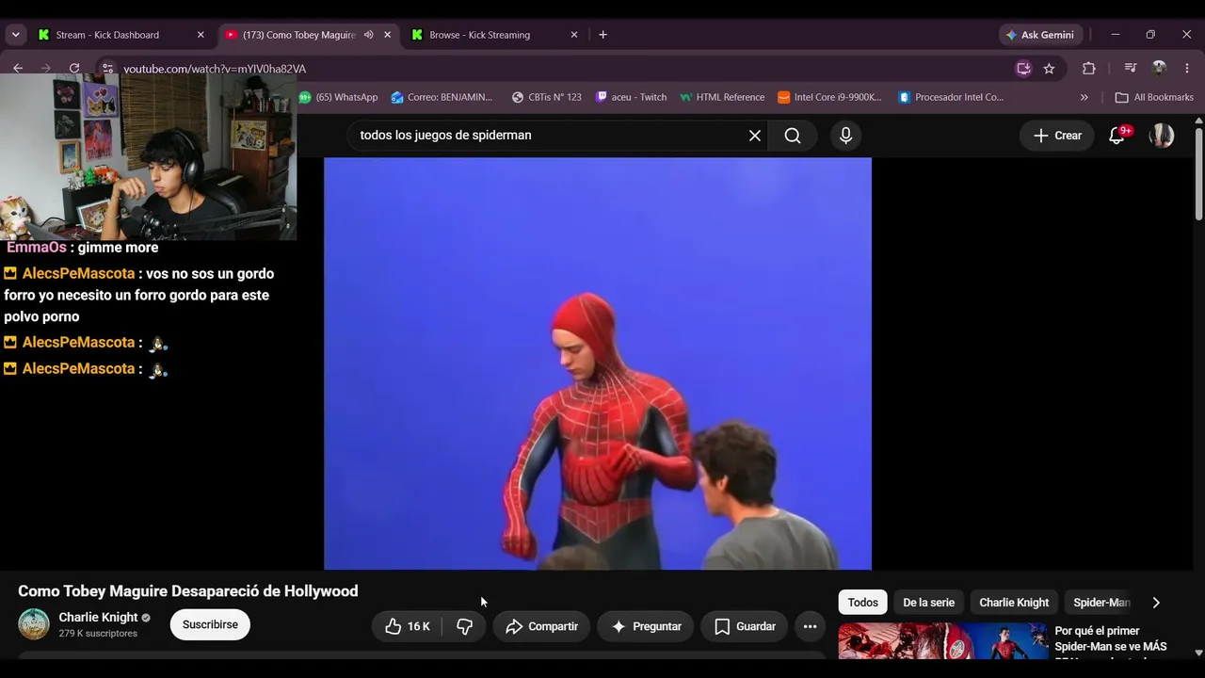The height and width of the screenshot is (678, 1205).
Task: Open the (65) WhatsApp bookmark
Action: coord(338,97)
